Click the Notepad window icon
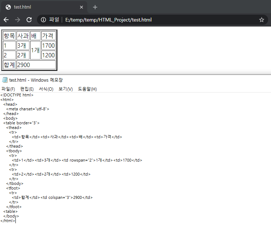This screenshot has width=271, height=225. [x=5, y=80]
